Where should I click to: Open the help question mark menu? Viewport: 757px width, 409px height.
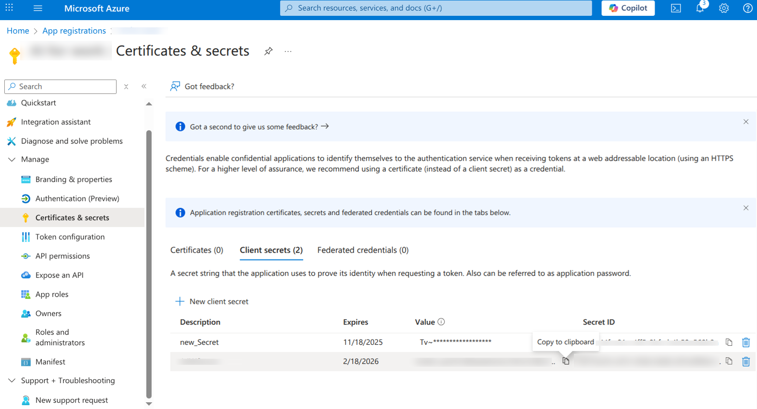[747, 8]
